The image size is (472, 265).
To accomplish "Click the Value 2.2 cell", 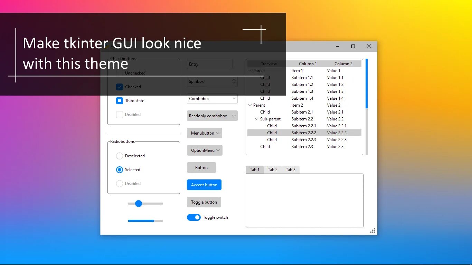I will pyautogui.click(x=335, y=119).
